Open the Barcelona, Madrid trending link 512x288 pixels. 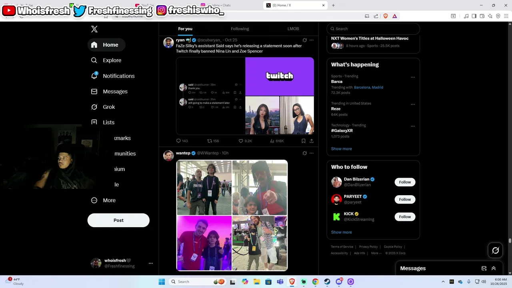368,87
